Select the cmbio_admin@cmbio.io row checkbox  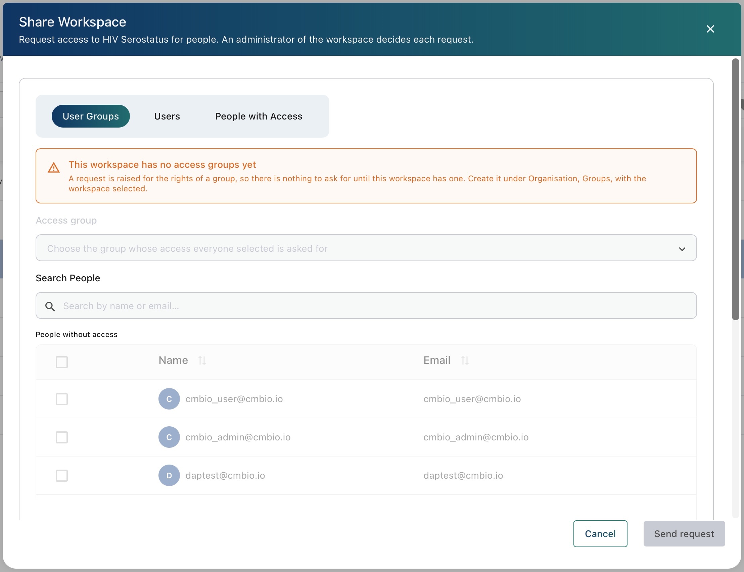pos(62,437)
